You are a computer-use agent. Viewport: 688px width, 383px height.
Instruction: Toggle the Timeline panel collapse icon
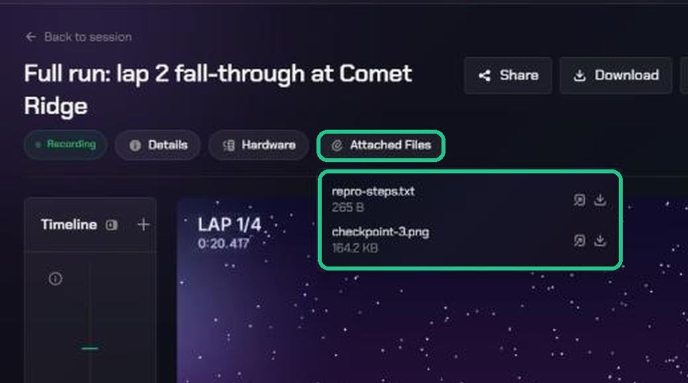pyautogui.click(x=112, y=225)
